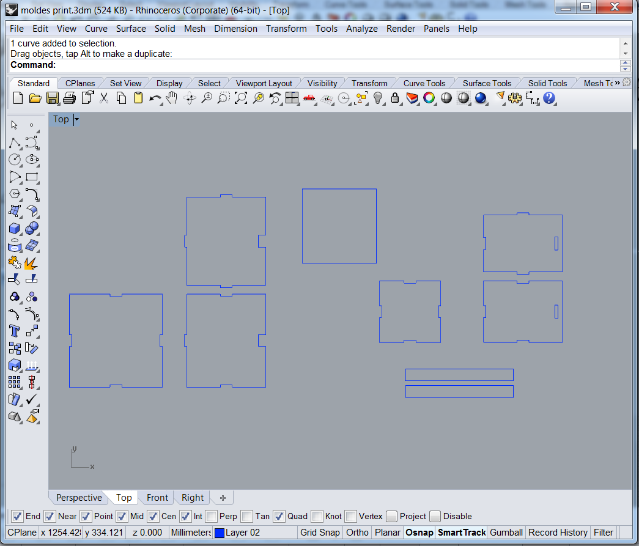The image size is (639, 546).
Task: Click the Help question mark icon
Action: 549,98
